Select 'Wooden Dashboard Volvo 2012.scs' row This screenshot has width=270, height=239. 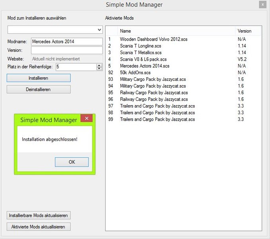(184, 39)
